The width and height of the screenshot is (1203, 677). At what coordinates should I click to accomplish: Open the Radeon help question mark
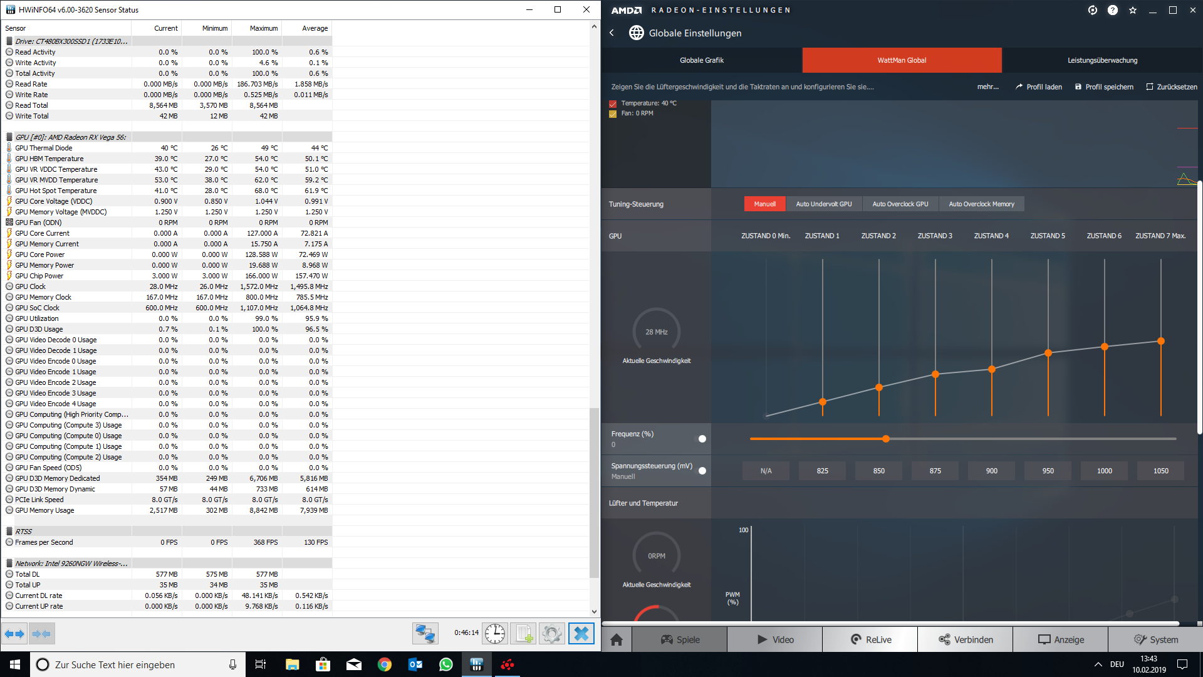(1113, 10)
